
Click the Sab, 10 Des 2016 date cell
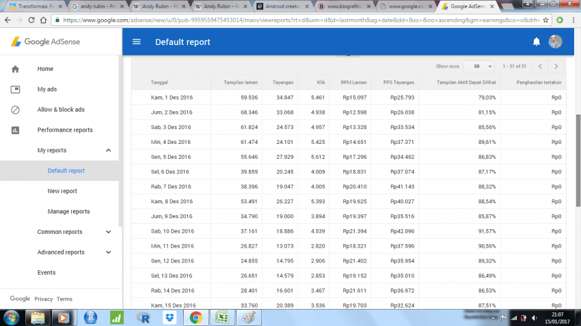pos(172,231)
